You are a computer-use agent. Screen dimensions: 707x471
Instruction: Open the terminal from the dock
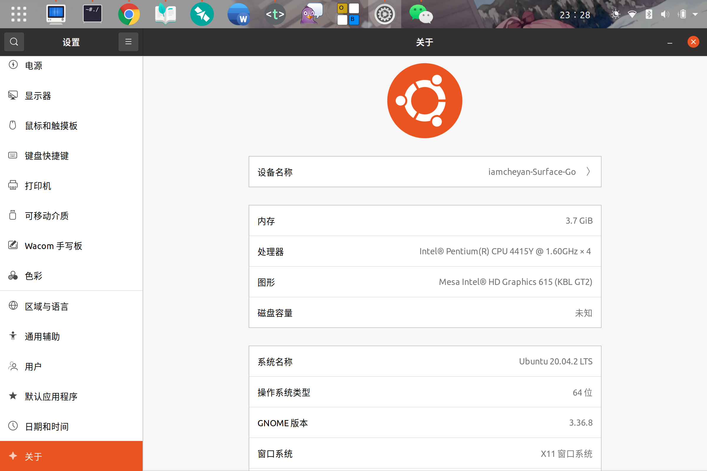coord(92,14)
